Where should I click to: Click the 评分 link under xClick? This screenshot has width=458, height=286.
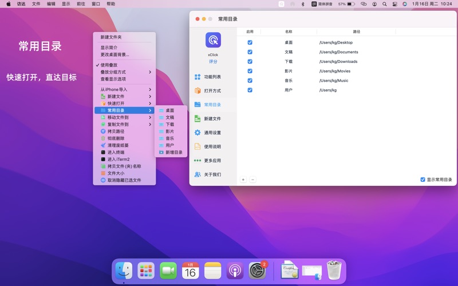pyautogui.click(x=213, y=62)
